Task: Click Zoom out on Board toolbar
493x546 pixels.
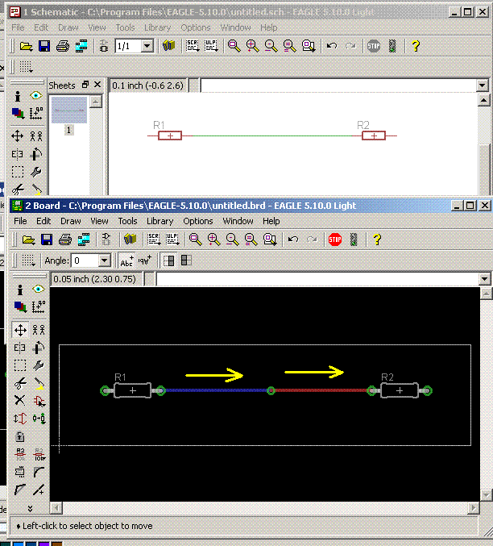Action: coord(232,240)
